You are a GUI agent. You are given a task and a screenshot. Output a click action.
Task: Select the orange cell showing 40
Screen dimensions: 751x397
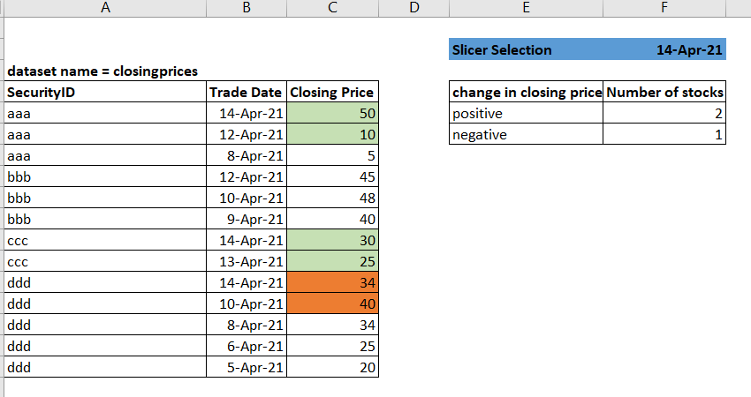[332, 303]
